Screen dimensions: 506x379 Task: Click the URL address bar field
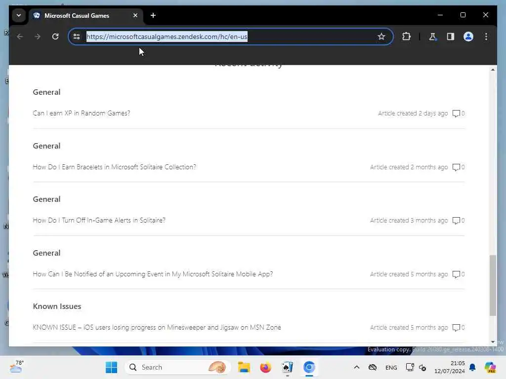point(230,37)
